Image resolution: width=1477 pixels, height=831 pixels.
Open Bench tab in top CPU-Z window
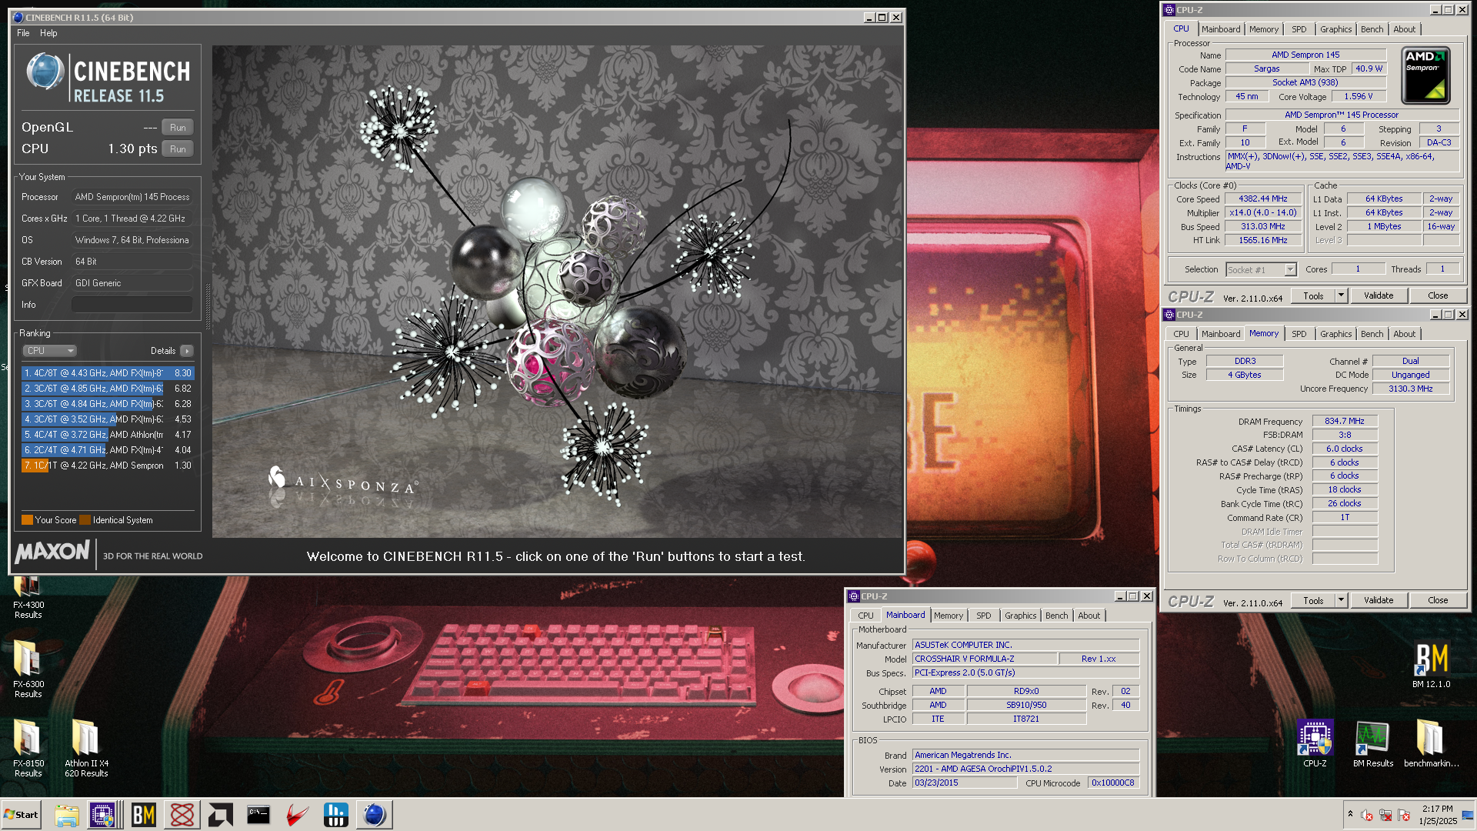(x=1372, y=29)
